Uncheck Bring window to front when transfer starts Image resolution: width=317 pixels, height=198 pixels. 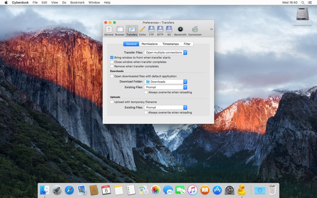(x=112, y=57)
